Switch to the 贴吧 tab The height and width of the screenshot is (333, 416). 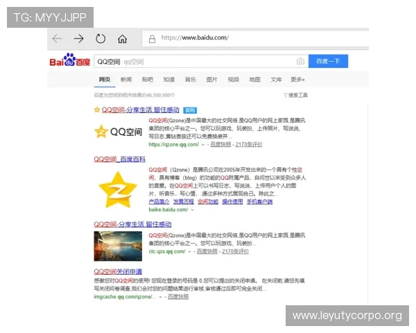coord(148,79)
